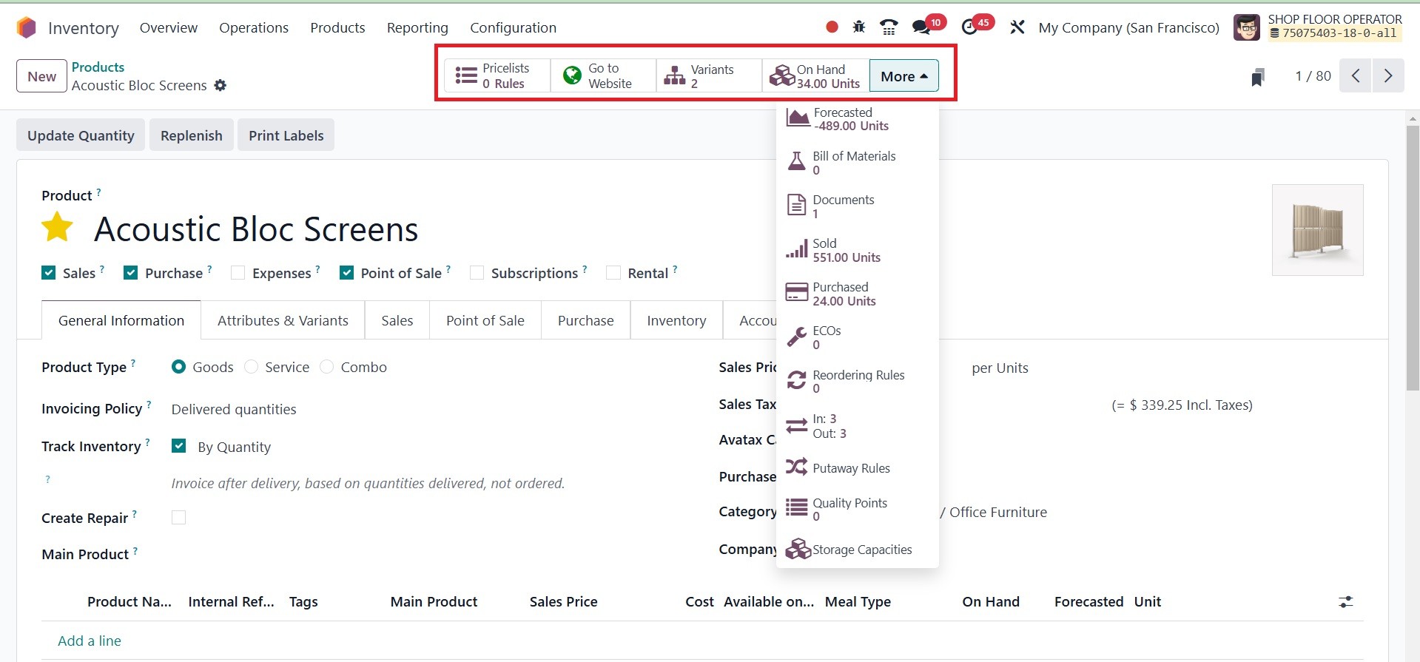Screen dimensions: 1420x662
Task: Select the Service product type radio
Action: point(252,368)
